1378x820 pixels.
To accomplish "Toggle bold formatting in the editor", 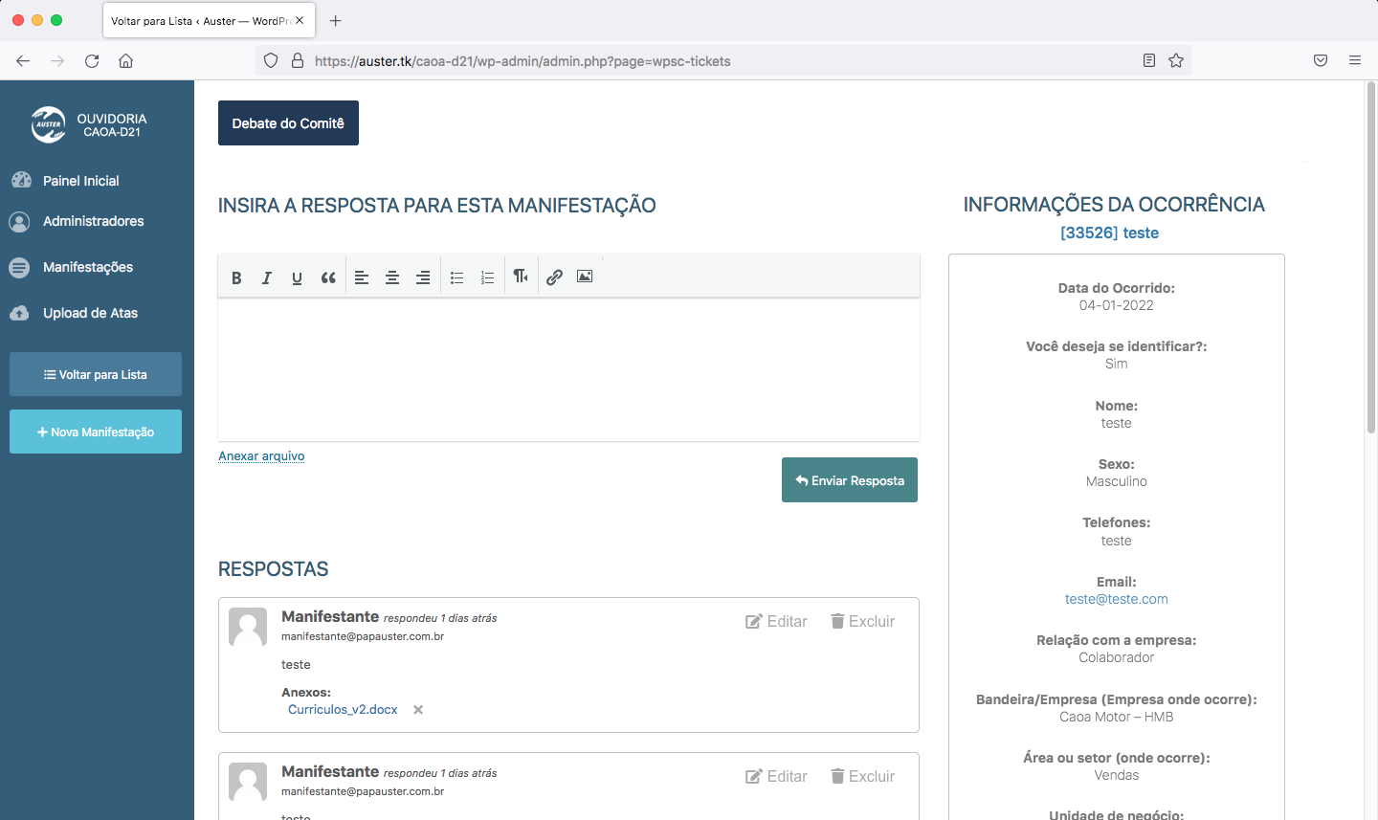I will (x=236, y=277).
